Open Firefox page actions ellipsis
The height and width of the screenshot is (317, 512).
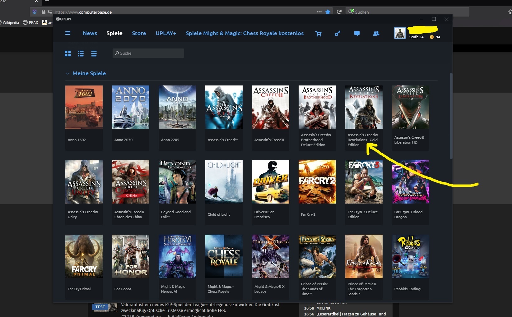point(319,12)
